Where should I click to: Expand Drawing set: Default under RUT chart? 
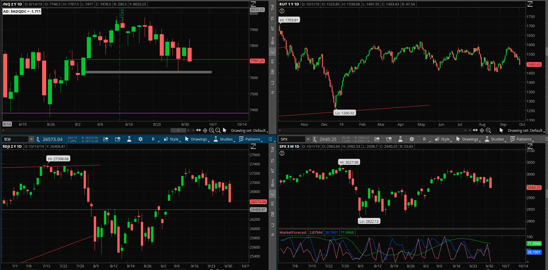[x=526, y=131]
